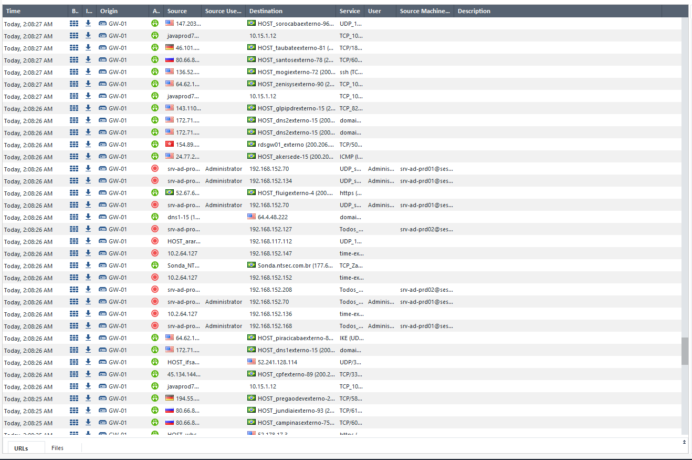Click the blade grid icon on the top row
The height and width of the screenshot is (460, 692).
[x=74, y=23]
